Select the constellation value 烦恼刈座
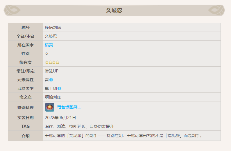This screenshot has height=151, width=231. [x=53, y=97]
